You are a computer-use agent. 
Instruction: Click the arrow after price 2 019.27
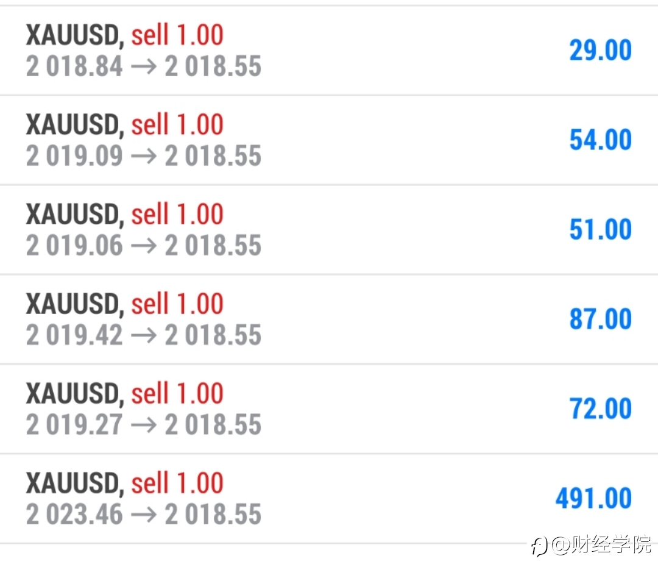[x=144, y=425]
